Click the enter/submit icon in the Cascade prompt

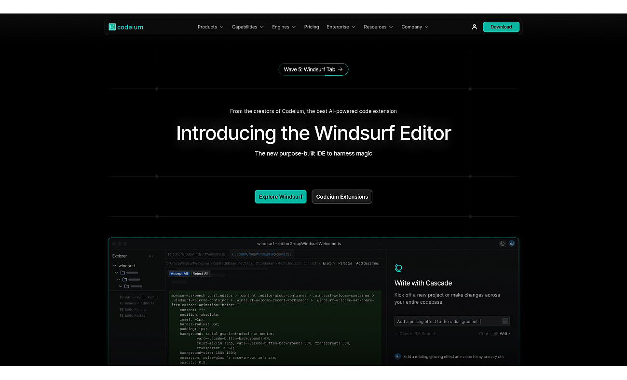pyautogui.click(x=504, y=321)
